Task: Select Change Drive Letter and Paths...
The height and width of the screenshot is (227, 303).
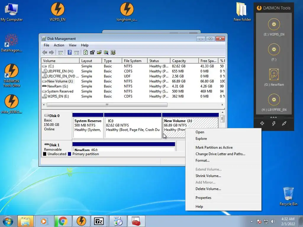Action: click(223, 154)
